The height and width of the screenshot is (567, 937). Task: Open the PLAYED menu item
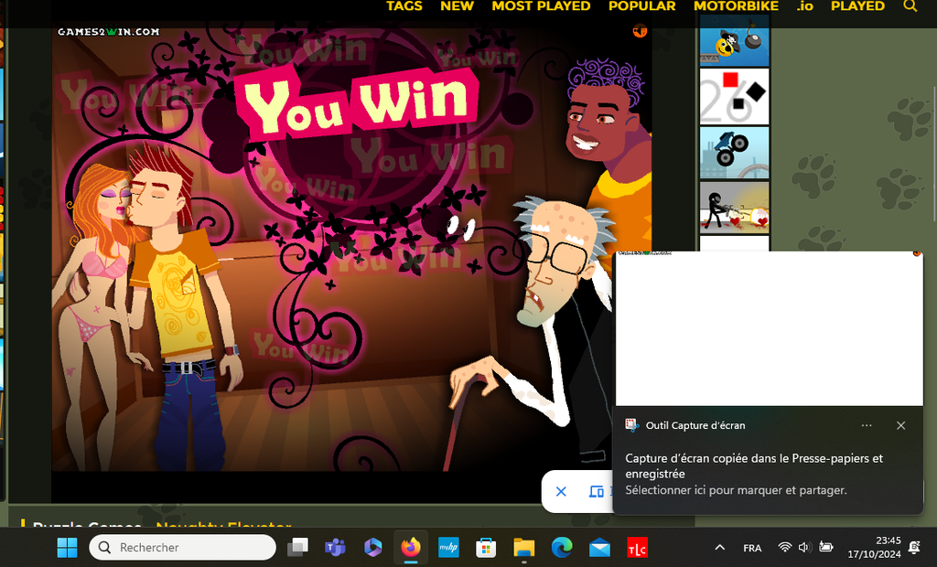coord(857,6)
